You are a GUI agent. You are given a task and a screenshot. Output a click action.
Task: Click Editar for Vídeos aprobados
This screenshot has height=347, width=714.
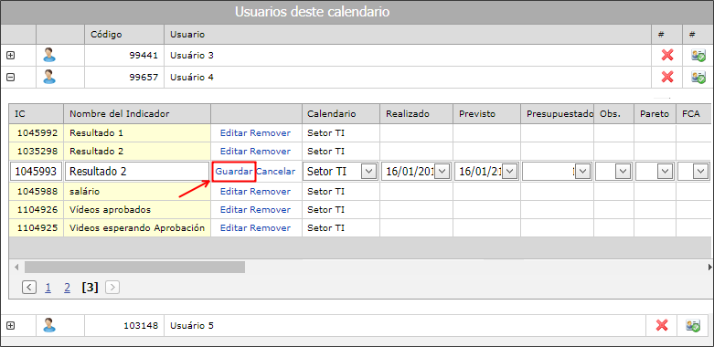pos(234,210)
